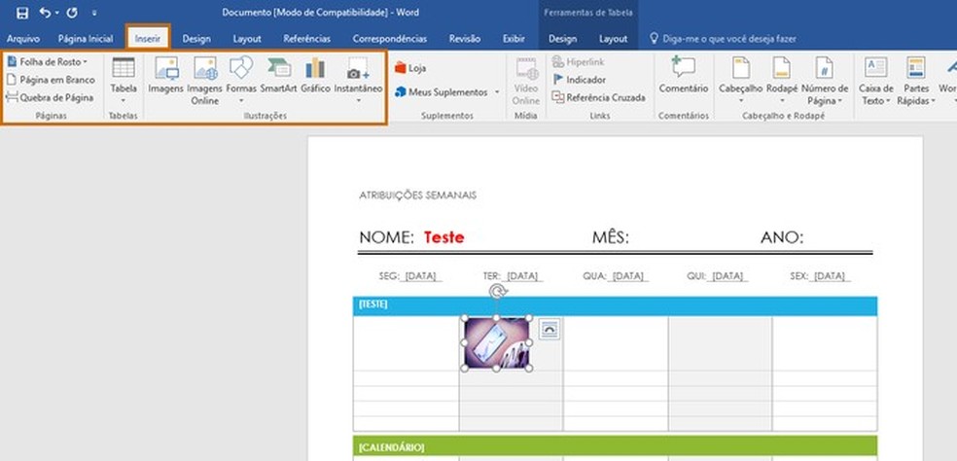Open the Exibir tab
Image resolution: width=957 pixels, height=461 pixels.
tap(514, 39)
